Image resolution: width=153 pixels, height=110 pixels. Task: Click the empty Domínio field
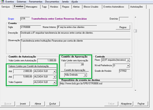[x=124, y=19]
